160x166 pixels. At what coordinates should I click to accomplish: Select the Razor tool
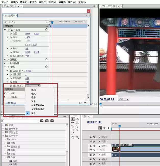(77, 126)
